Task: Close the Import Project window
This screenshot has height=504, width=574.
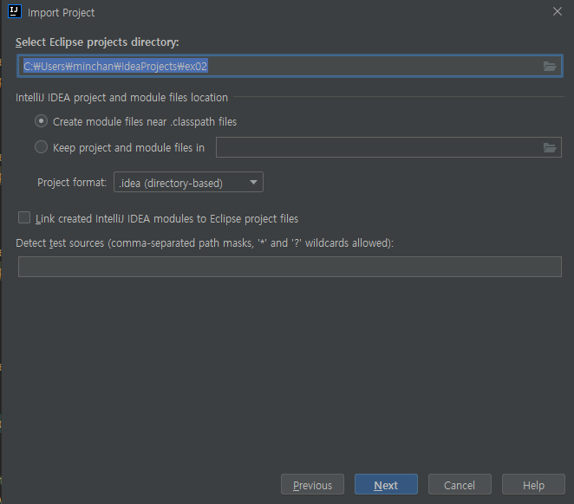Action: [558, 12]
